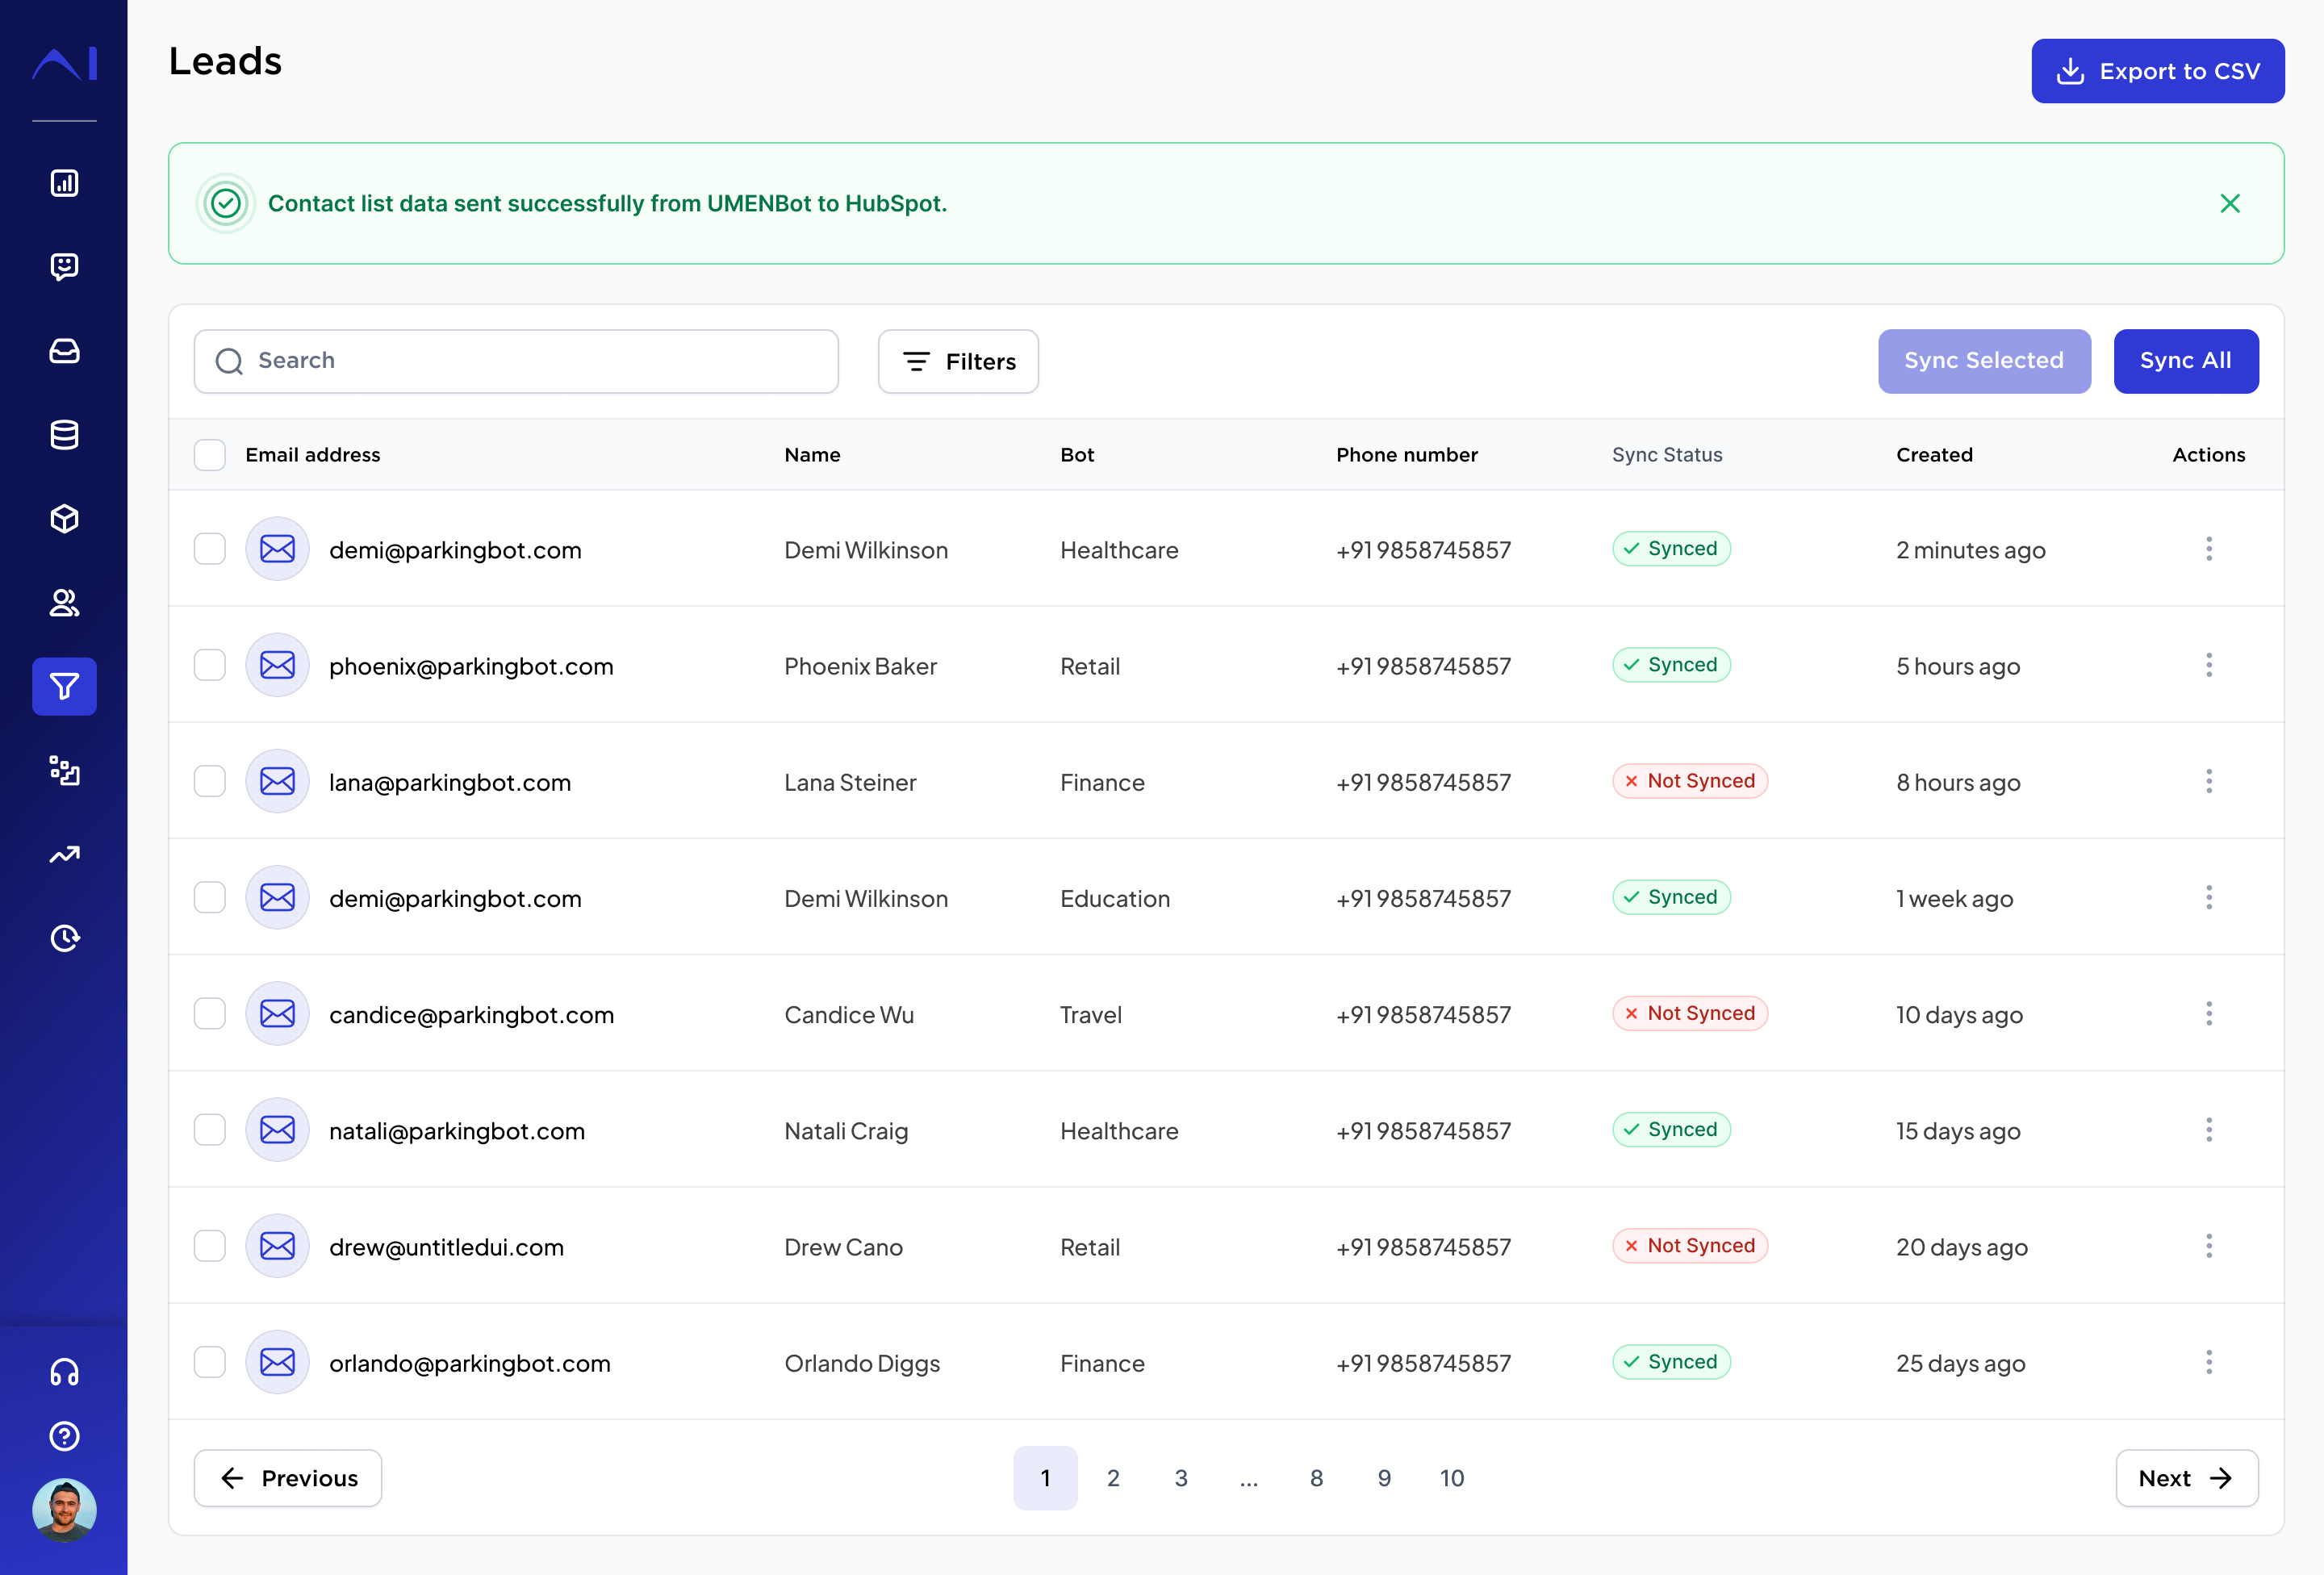This screenshot has width=2324, height=1575.
Task: Go to page 8 in pagination
Action: coord(1316,1478)
